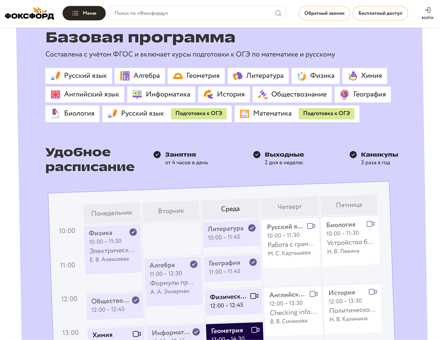Click the Информатика monitor icon
The image size is (440, 340).
(x=137, y=94)
